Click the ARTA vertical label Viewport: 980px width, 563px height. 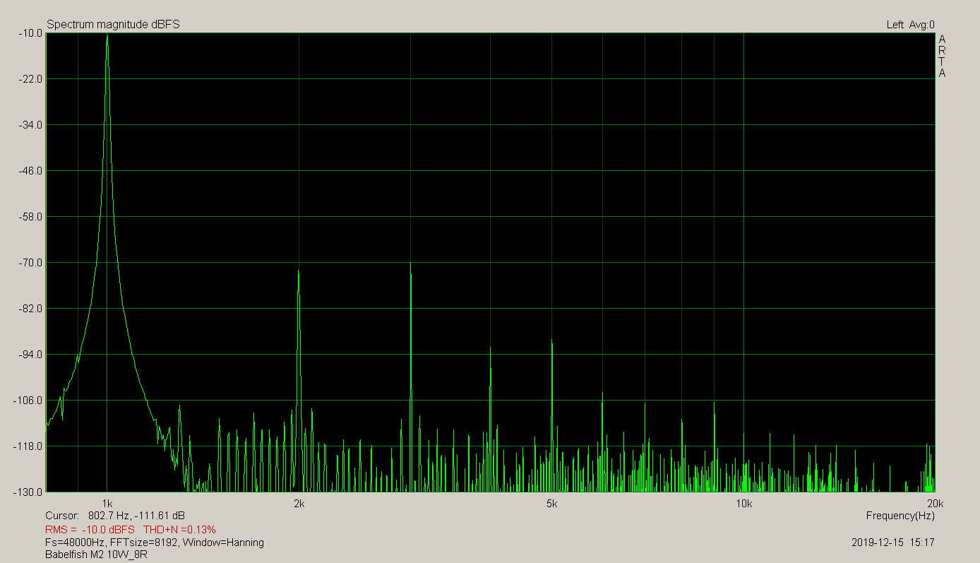pos(942,56)
